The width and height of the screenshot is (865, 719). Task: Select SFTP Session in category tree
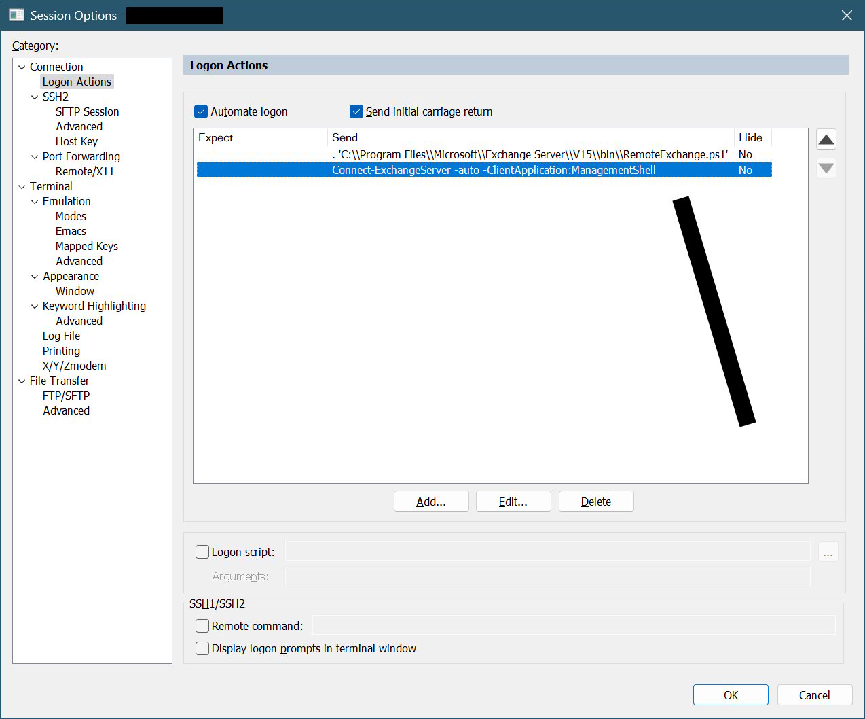pos(87,111)
